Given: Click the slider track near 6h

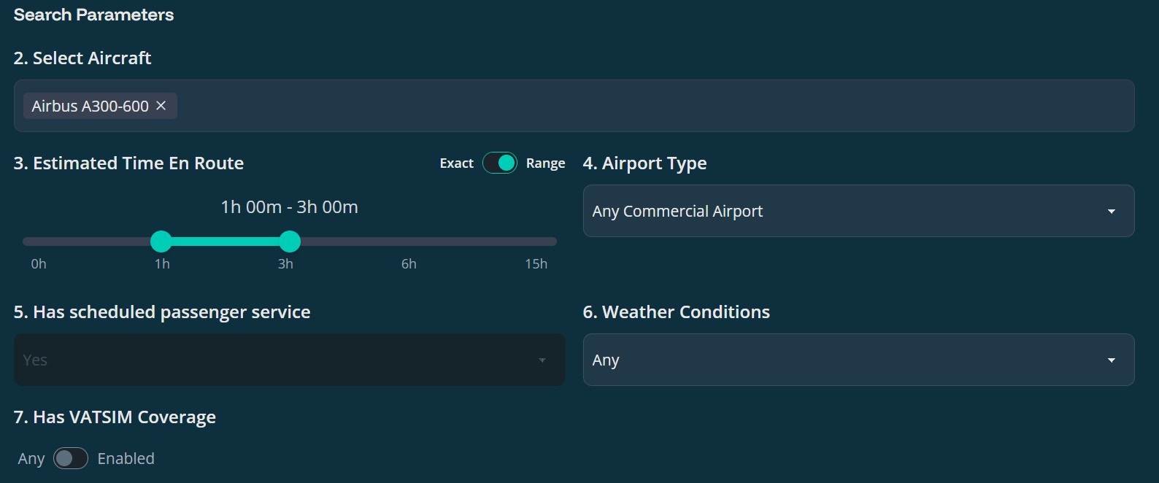Looking at the screenshot, I should click(x=409, y=241).
